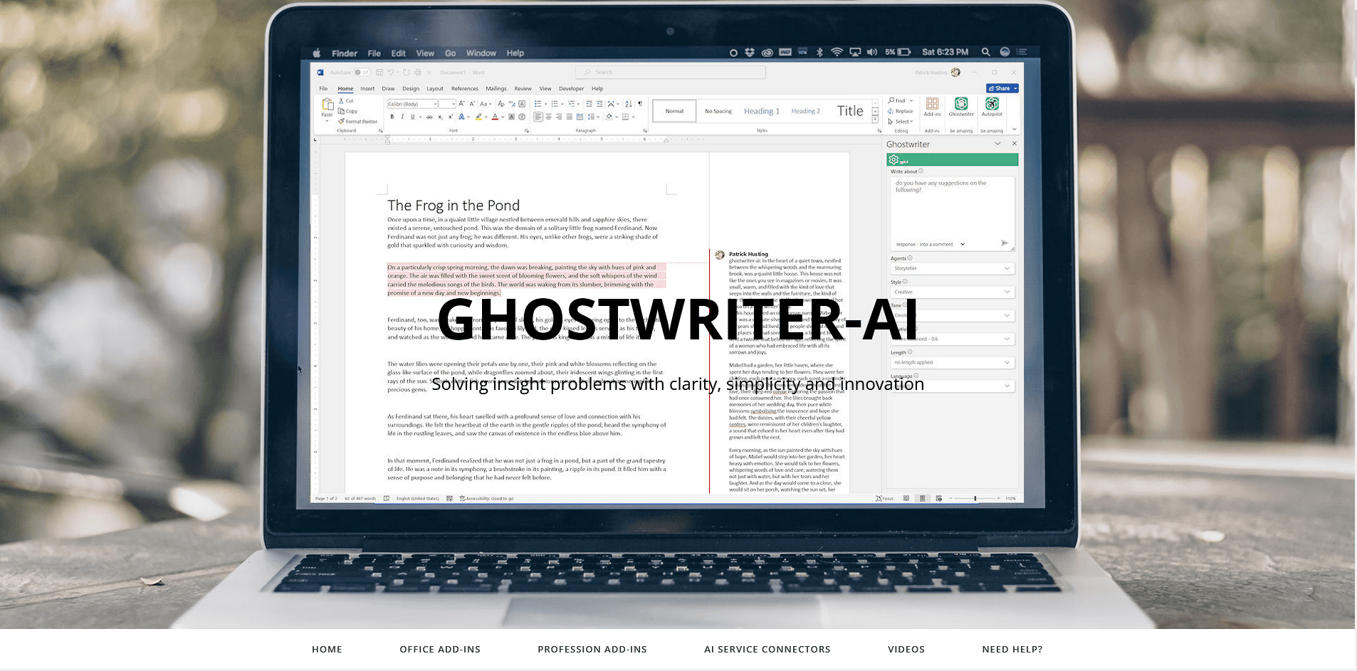Open the 'response - into a comment' dropdown
Screen dimensions: 1357x671
(930, 244)
